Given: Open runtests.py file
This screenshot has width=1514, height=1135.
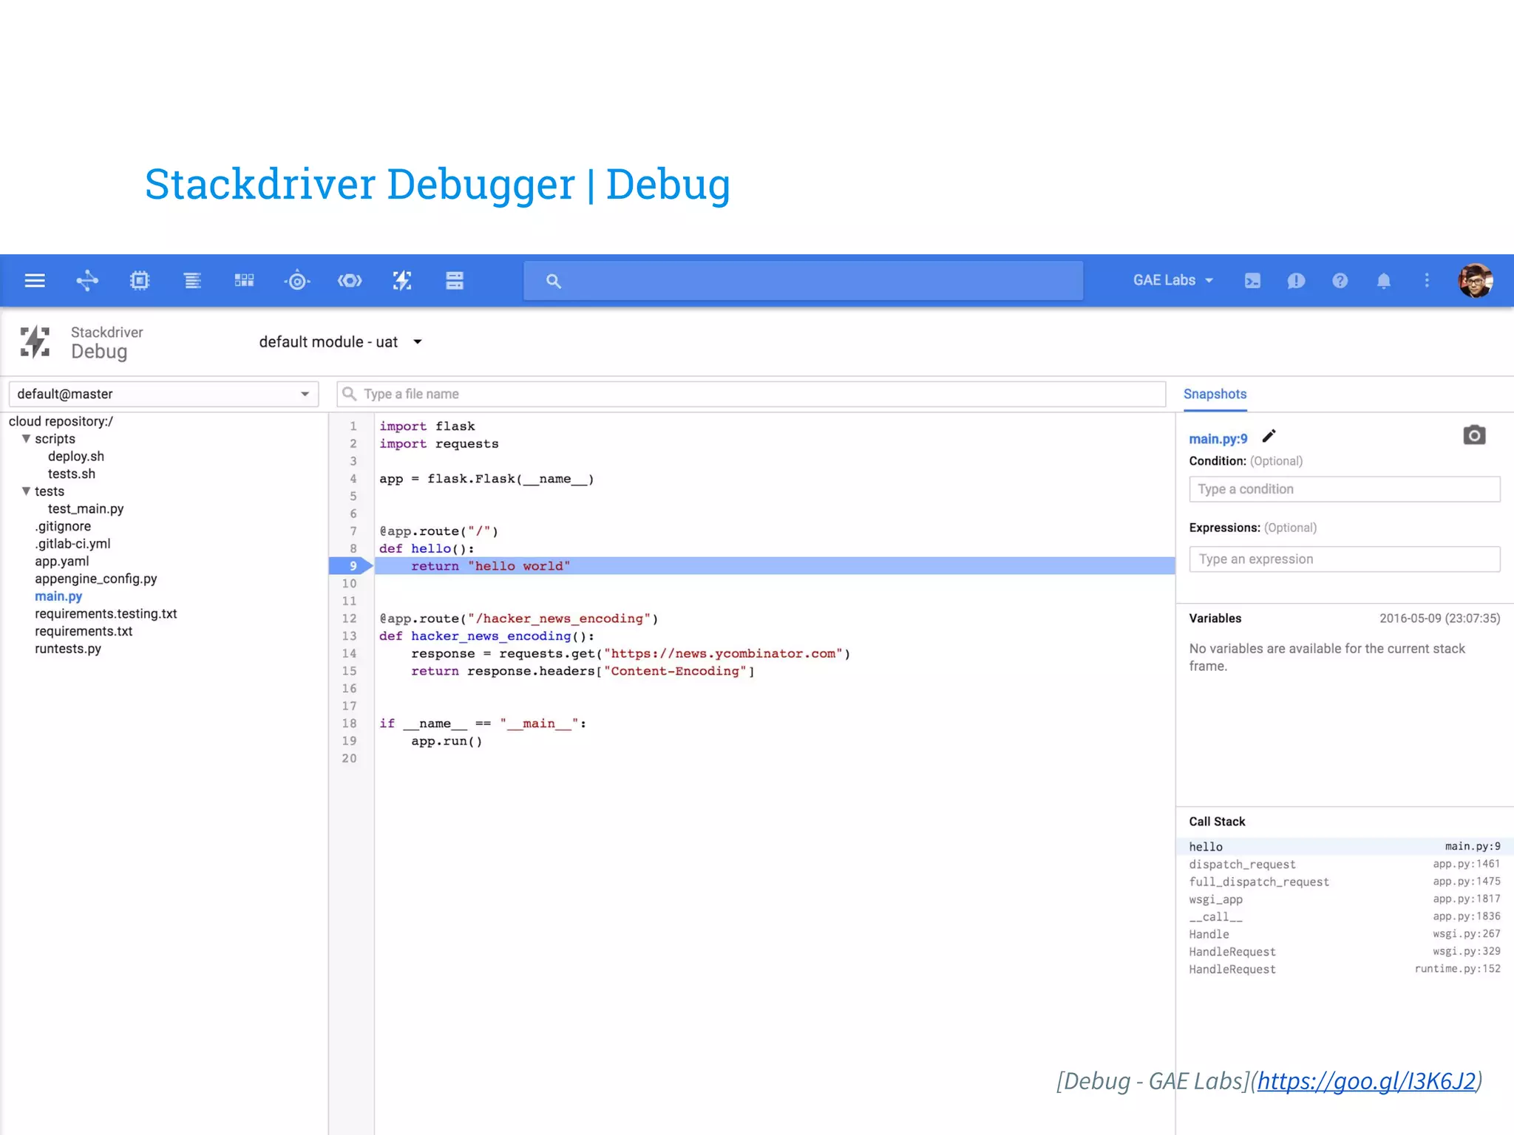Looking at the screenshot, I should point(68,649).
